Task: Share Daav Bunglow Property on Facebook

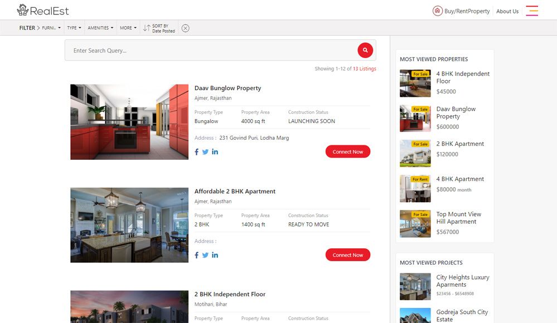Action: click(x=196, y=152)
